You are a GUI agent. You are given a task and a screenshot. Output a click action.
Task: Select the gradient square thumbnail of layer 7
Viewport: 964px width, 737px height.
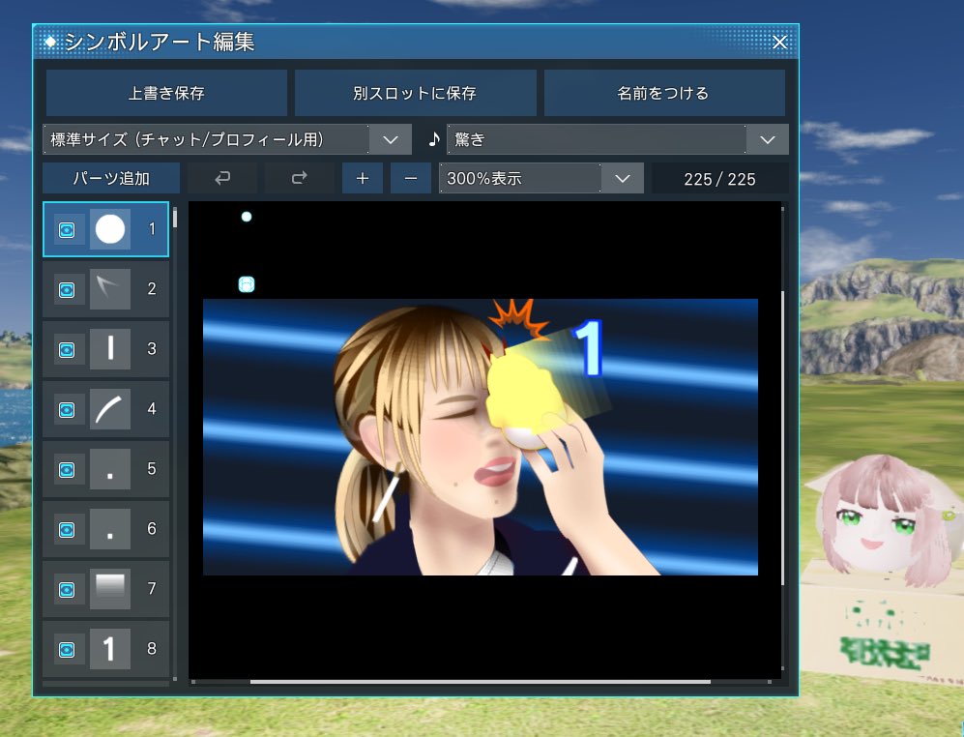click(x=110, y=589)
